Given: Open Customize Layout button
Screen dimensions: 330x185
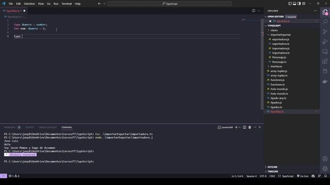Looking at the screenshot, I should 304,4.
